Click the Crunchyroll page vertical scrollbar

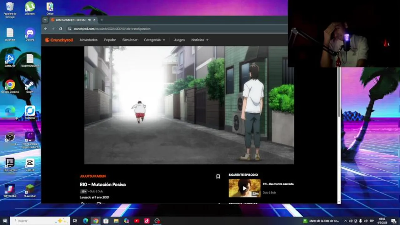pos(339,92)
